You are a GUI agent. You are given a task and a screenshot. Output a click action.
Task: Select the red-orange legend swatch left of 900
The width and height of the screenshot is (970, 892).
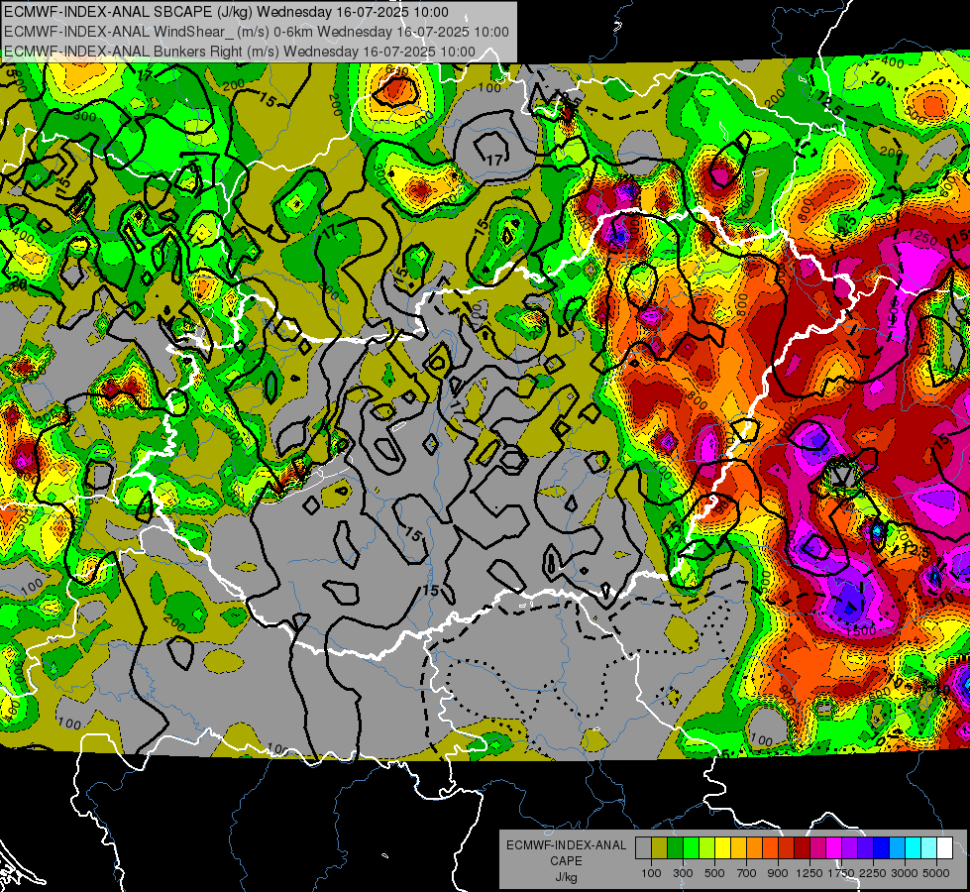[x=770, y=847]
